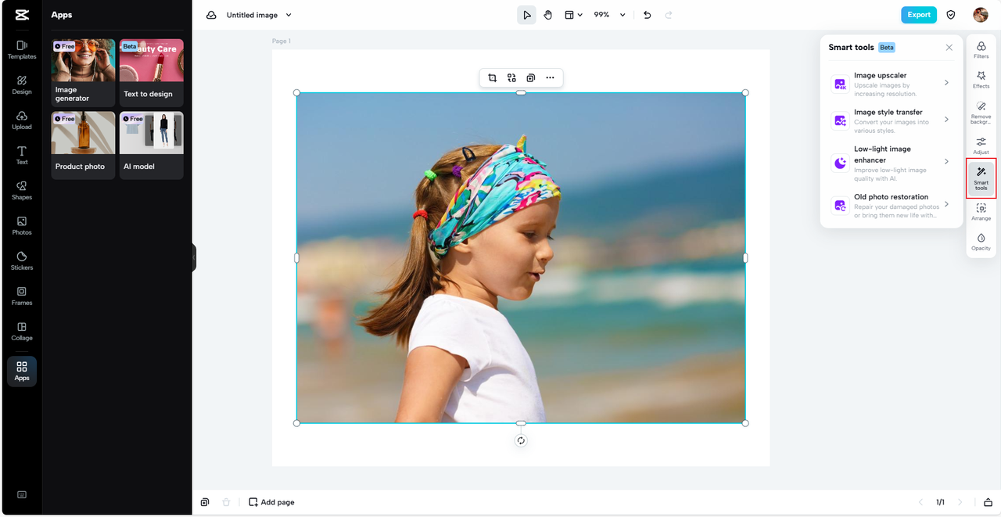Open the Product photo app card
Screen dimensions: 1001x517
(x=83, y=145)
